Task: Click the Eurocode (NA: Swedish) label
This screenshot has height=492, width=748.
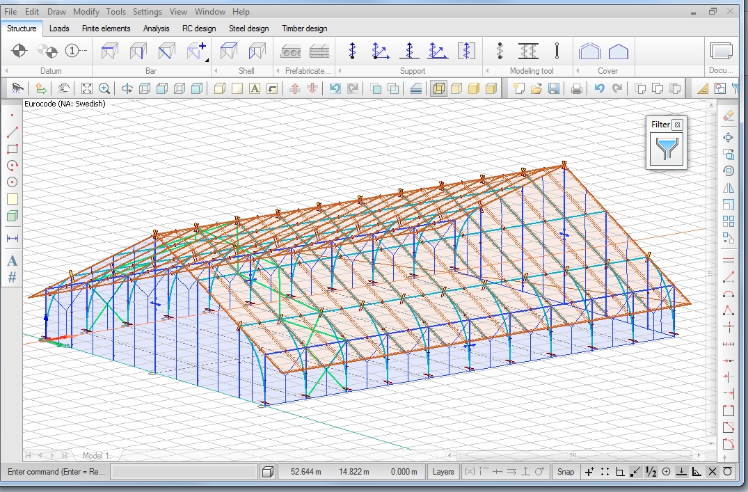Action: pyautogui.click(x=65, y=104)
